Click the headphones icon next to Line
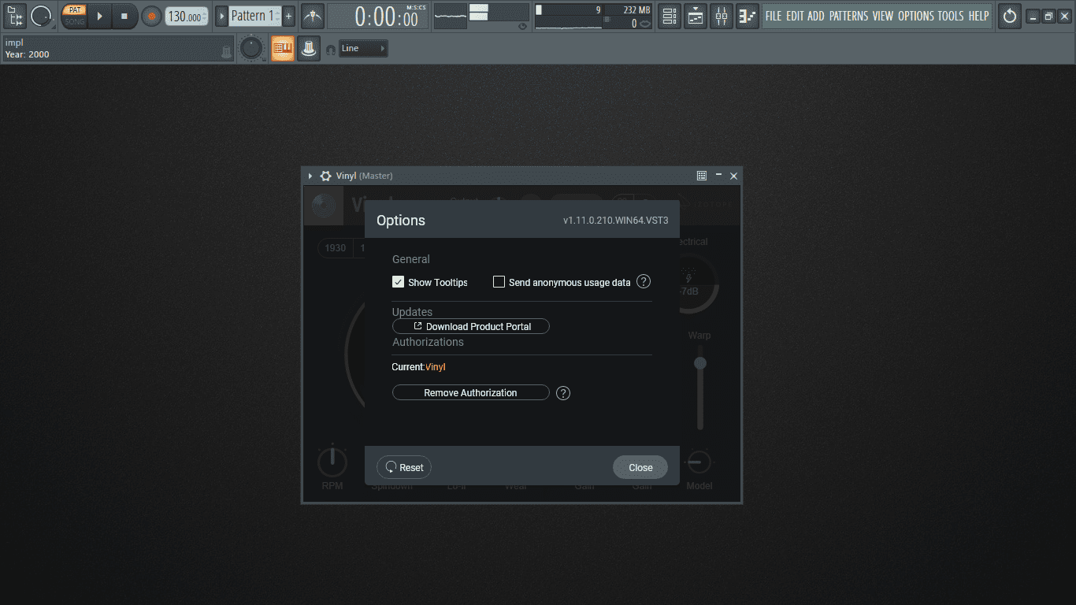The width and height of the screenshot is (1076, 605). pyautogui.click(x=331, y=49)
